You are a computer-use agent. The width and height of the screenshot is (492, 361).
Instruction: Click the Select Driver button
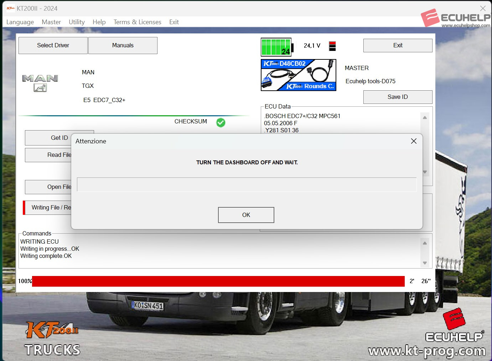click(53, 46)
